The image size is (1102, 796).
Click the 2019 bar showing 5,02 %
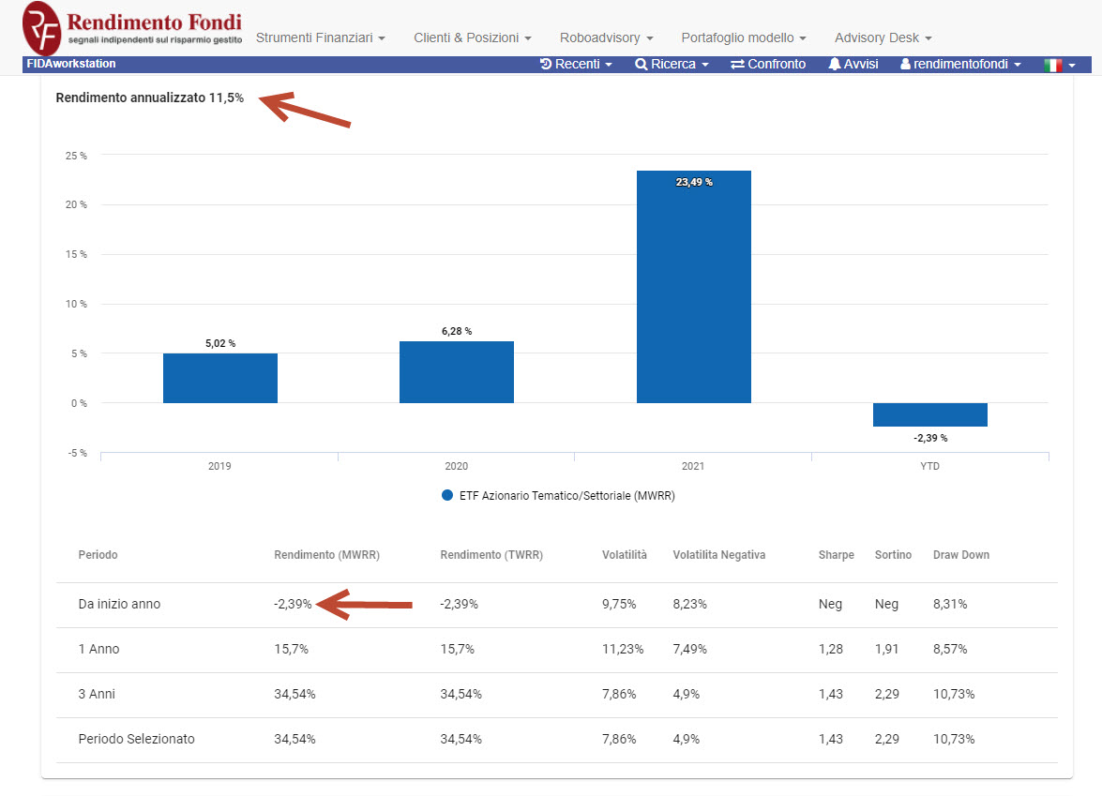pos(220,379)
